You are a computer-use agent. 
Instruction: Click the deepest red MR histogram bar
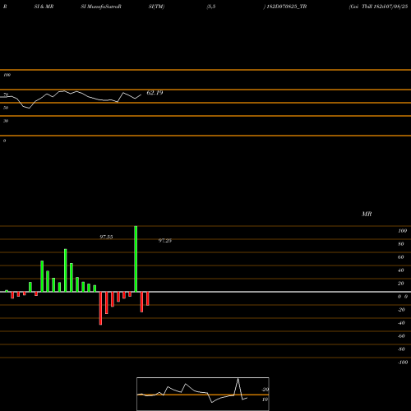[100, 308]
